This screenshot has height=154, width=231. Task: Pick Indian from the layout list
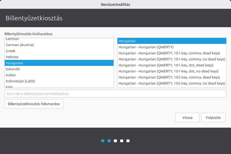coord(11,75)
